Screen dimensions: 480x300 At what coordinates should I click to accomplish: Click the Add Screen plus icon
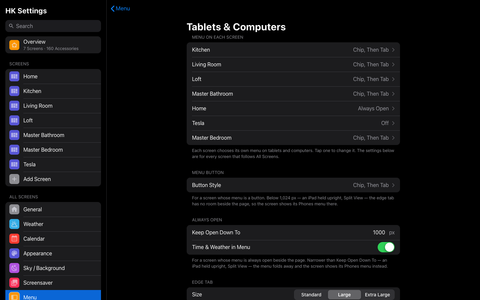[14, 179]
